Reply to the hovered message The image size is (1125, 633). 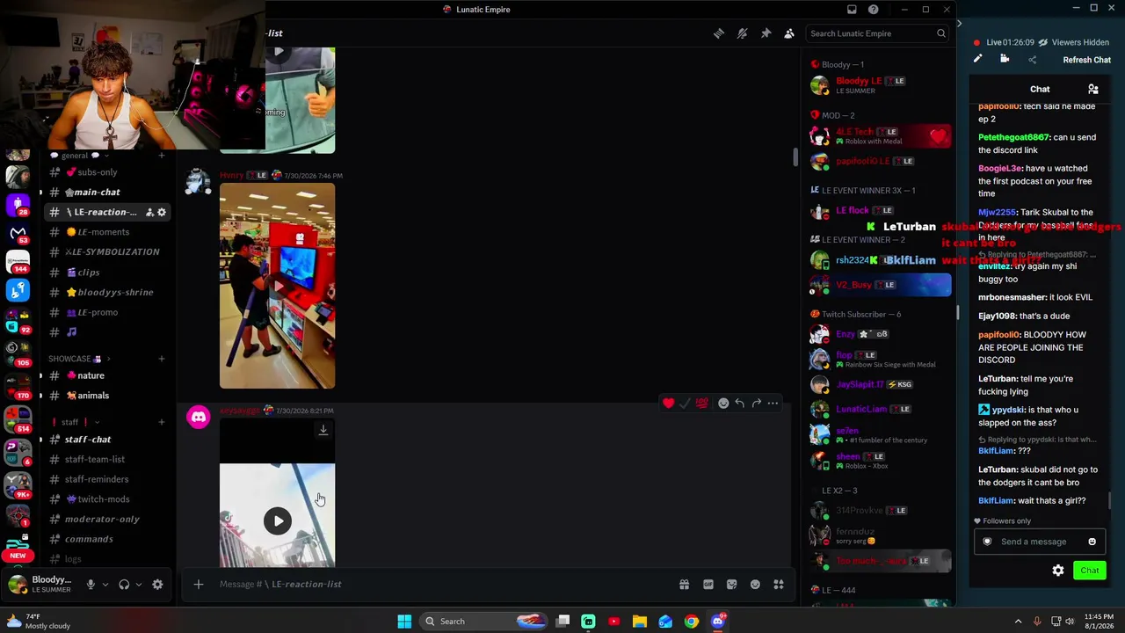pyautogui.click(x=740, y=404)
